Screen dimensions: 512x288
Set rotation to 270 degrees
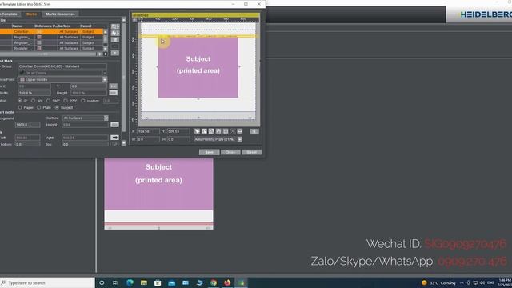point(66,101)
